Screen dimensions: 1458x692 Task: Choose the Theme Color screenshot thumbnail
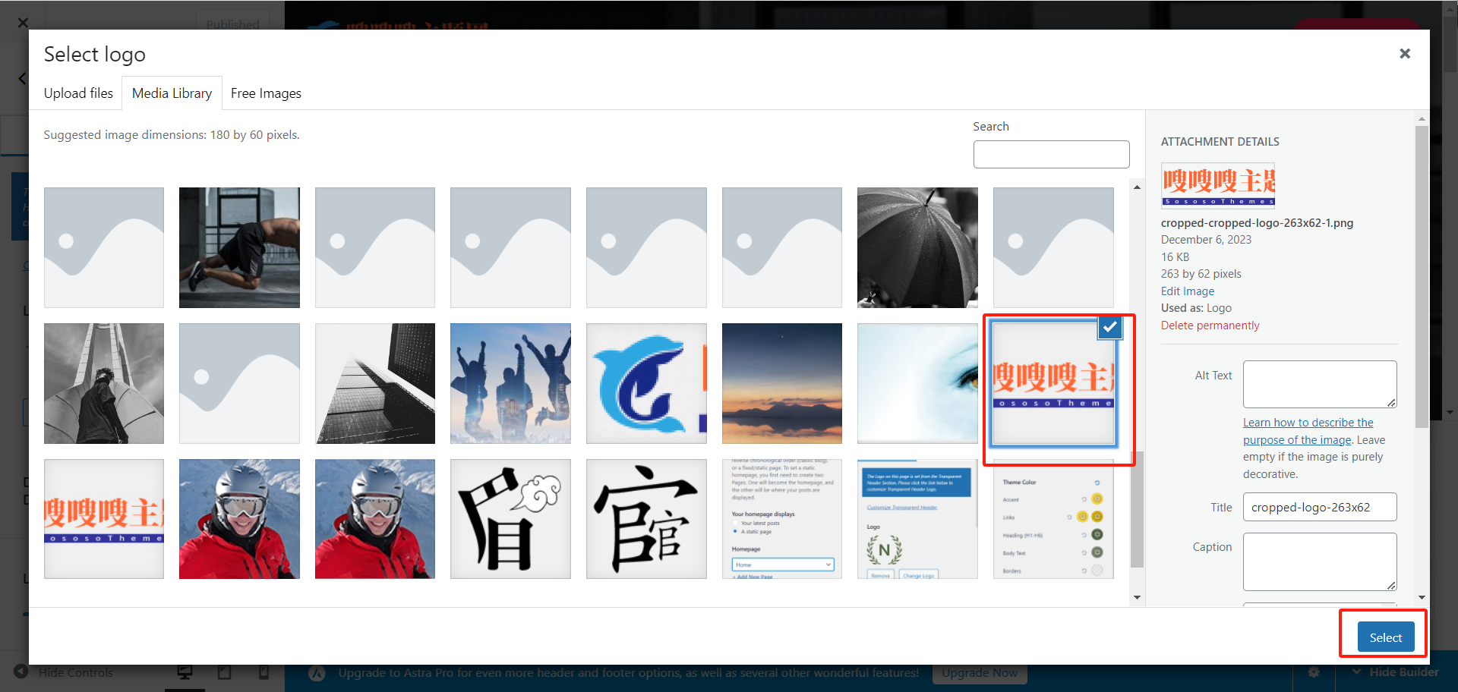1053,519
